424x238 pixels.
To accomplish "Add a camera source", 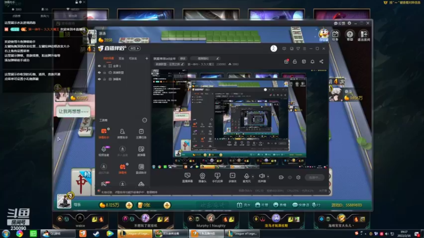I will pos(202,178).
